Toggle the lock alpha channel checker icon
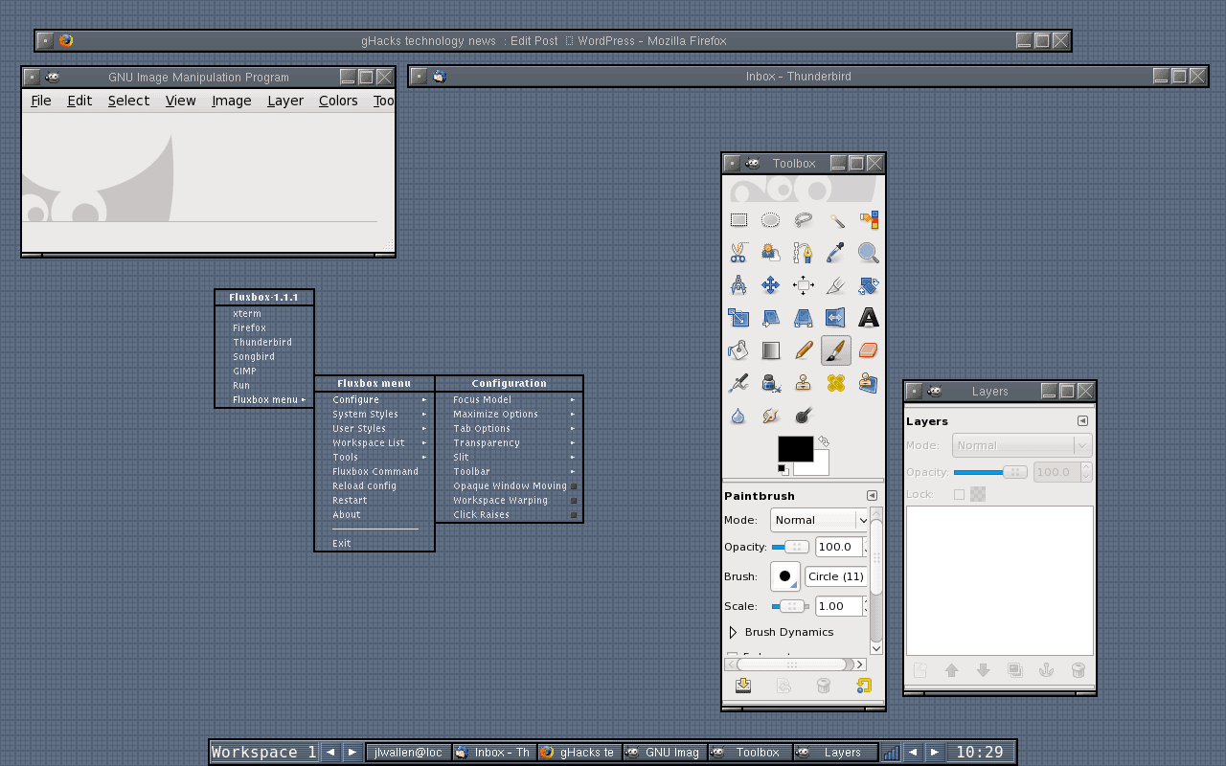Screen dimensions: 1226x766 tap(978, 494)
